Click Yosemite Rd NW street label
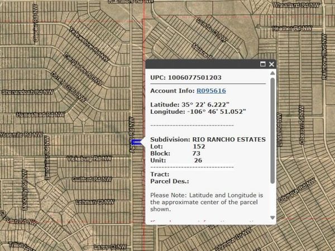Viewport: 335px width, 251px height. pos(21,134)
